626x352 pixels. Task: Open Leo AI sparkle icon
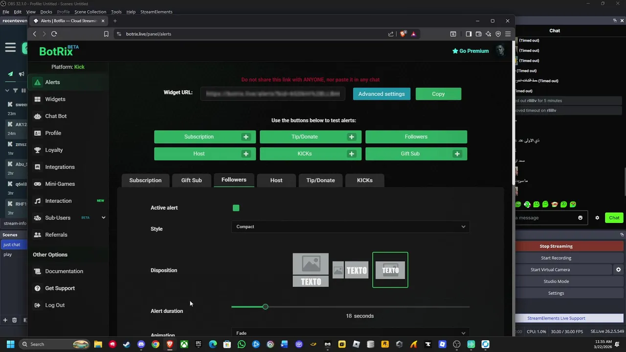488,34
